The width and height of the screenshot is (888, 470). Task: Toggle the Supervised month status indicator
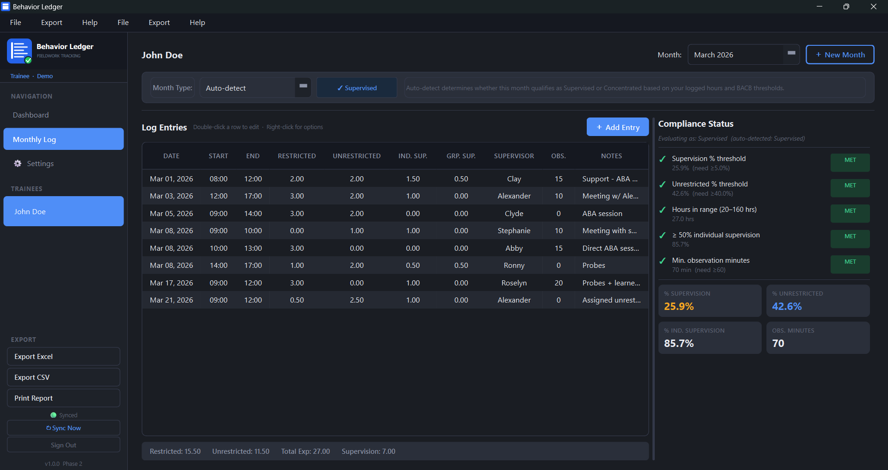pyautogui.click(x=356, y=88)
